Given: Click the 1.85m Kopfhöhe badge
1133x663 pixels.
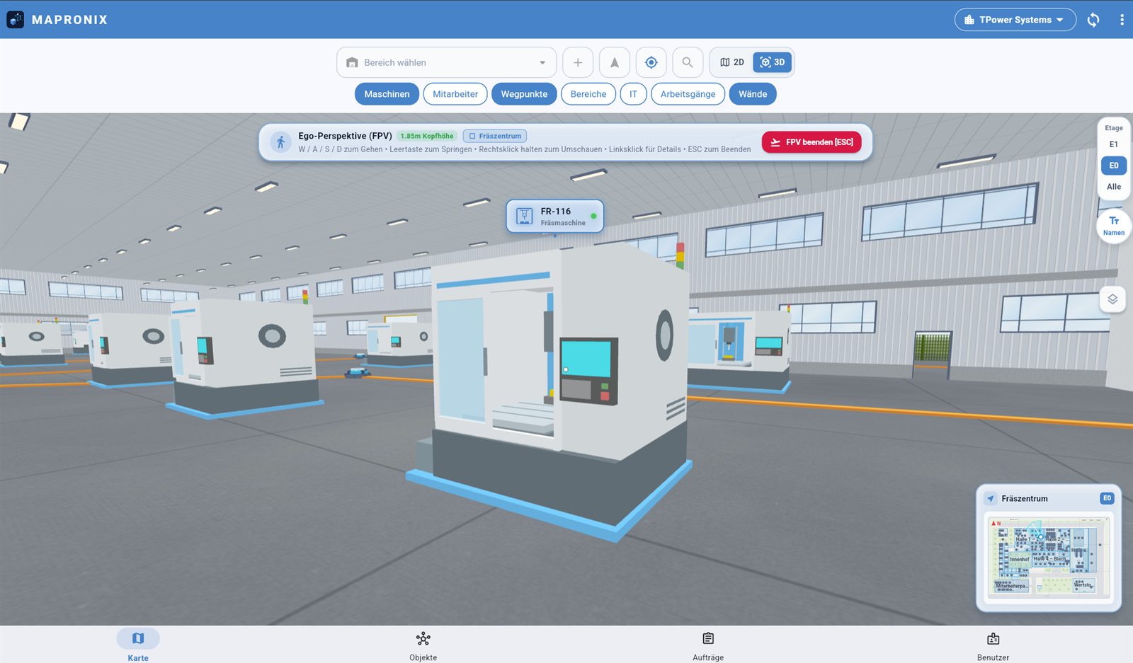Looking at the screenshot, I should (x=427, y=136).
